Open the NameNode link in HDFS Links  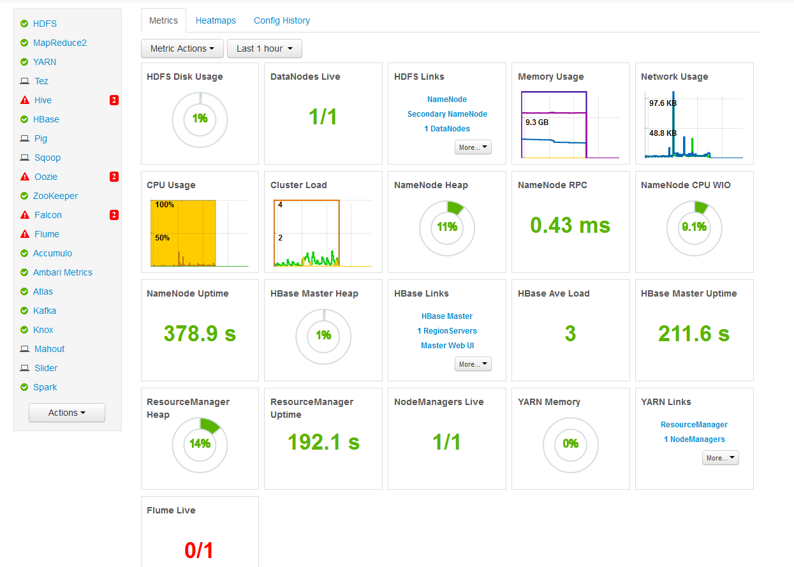click(x=446, y=99)
